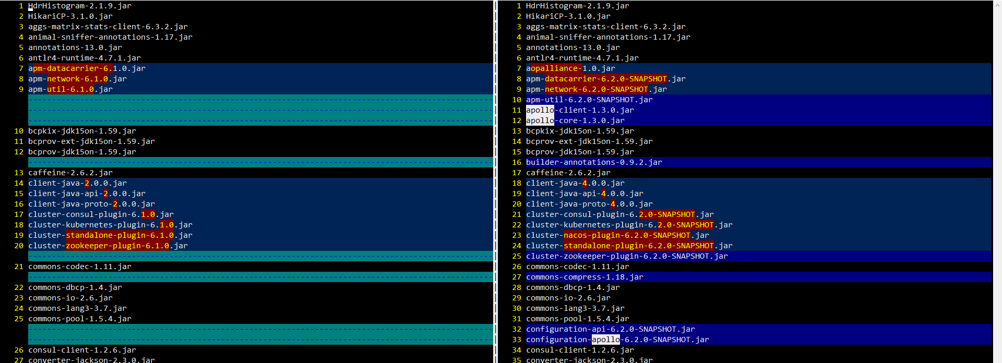This screenshot has height=363, width=1002.
Task: Click client-java-proto-2.0.0.jar line
Action: tap(91, 204)
